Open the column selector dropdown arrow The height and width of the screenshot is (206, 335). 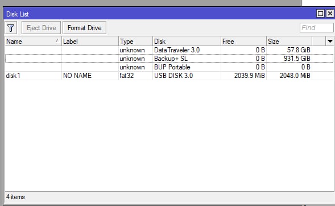coord(330,41)
